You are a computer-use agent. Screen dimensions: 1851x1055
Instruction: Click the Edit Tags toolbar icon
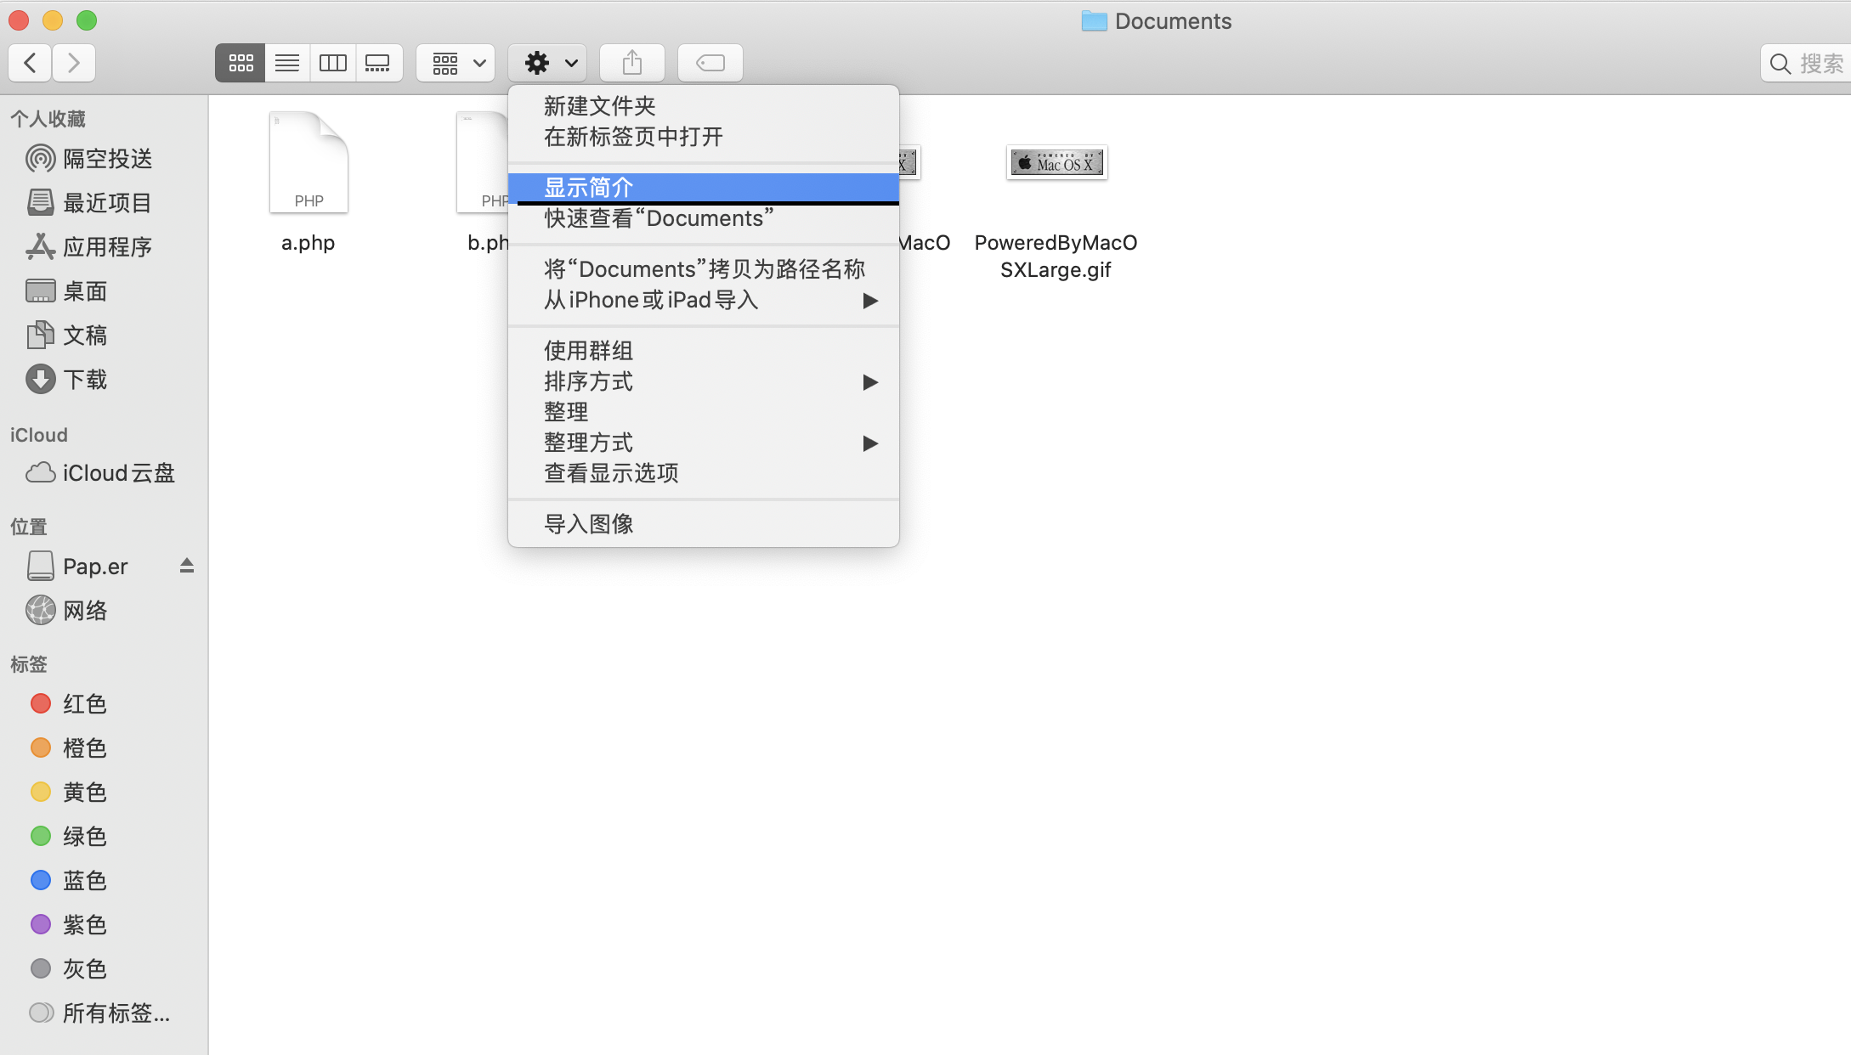(x=710, y=63)
